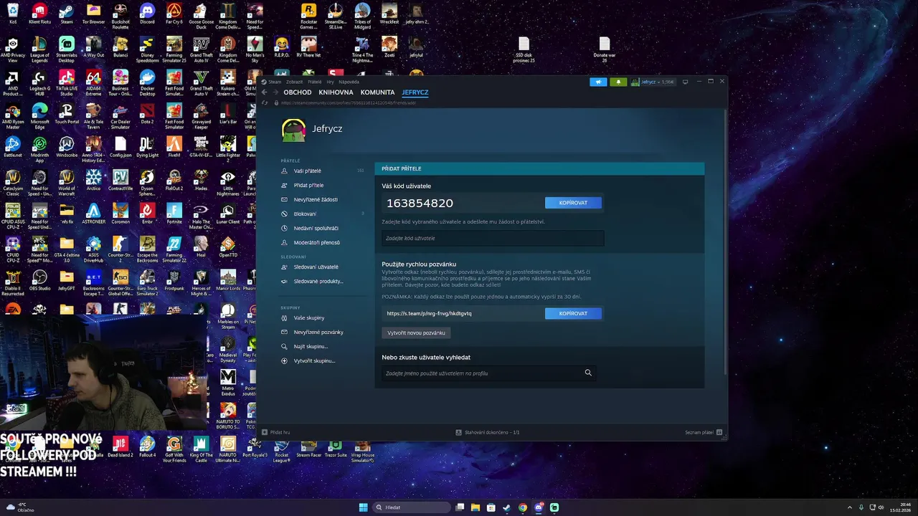Viewport: 918px width, 516px height.
Task: Open TikTok LIVE Studio shortcut
Action: click(x=67, y=82)
